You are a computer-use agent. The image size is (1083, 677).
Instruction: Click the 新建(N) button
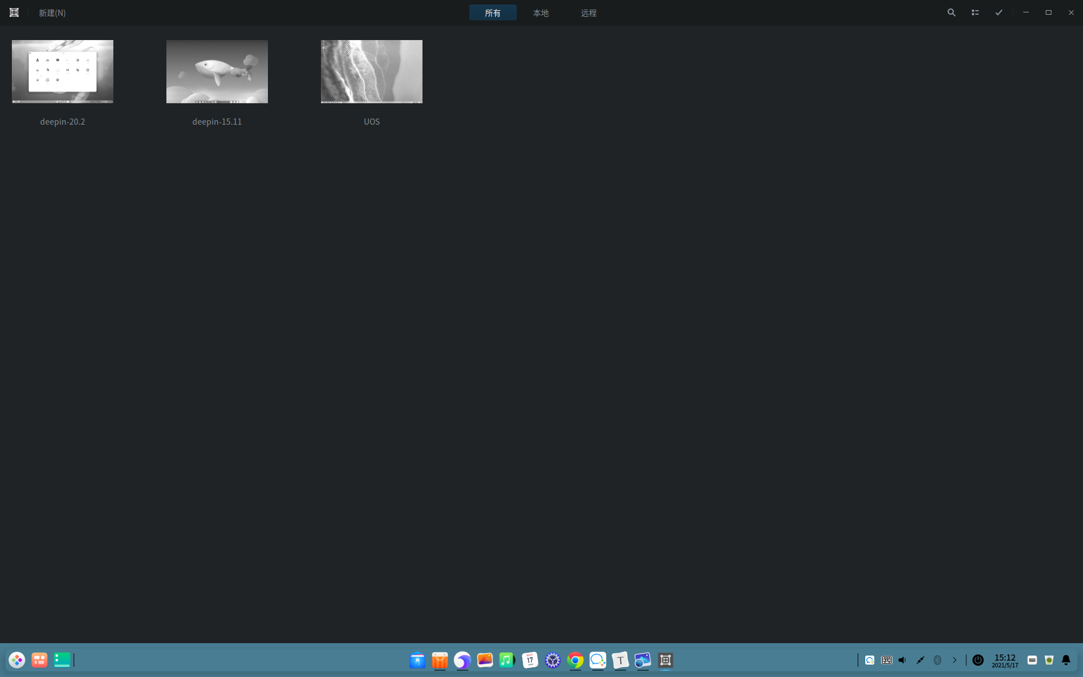tap(52, 12)
